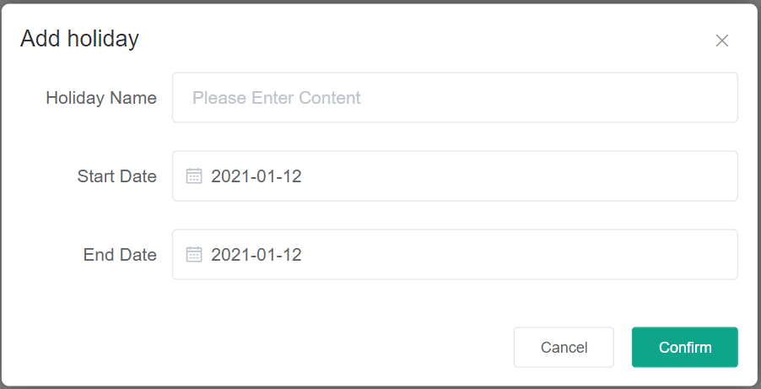
Task: Click the Please Enter Content placeholder
Action: (277, 98)
